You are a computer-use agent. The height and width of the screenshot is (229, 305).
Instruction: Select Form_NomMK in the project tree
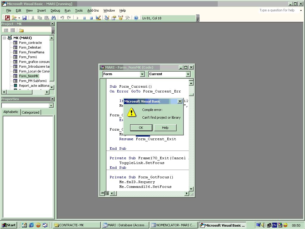point(29,76)
